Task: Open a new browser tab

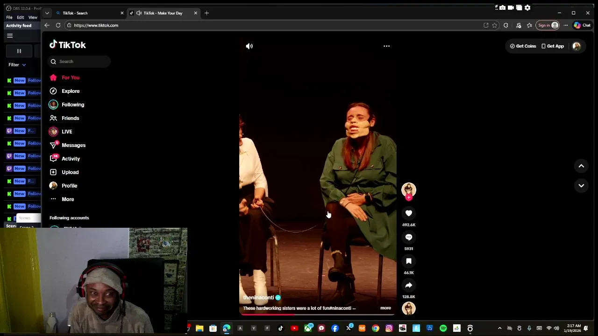Action: point(206,13)
